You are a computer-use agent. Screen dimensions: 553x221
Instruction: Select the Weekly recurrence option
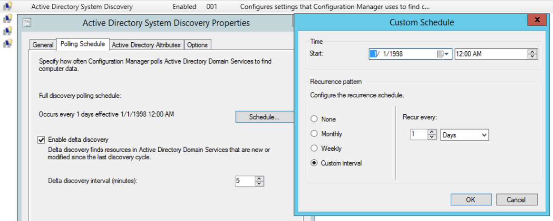coord(314,148)
